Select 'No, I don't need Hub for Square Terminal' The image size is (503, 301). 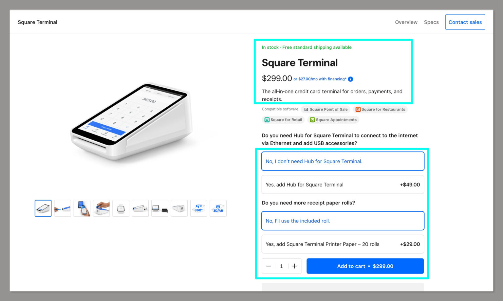343,161
